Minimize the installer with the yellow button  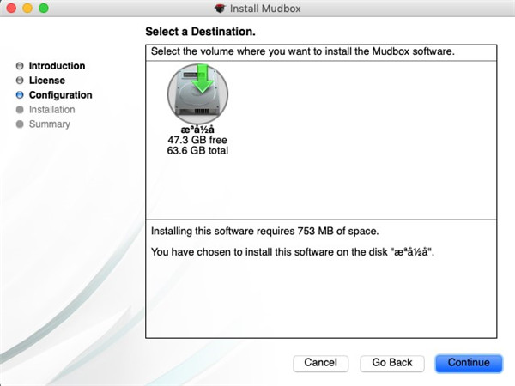pyautogui.click(x=27, y=8)
